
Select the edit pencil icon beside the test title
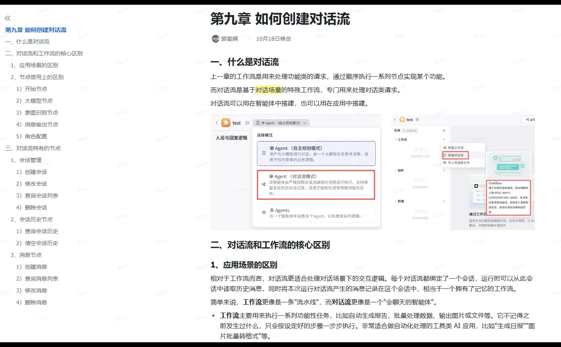[247, 123]
